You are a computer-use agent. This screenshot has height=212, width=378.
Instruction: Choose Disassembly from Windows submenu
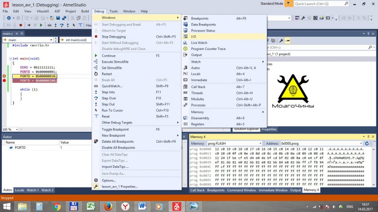(225, 118)
